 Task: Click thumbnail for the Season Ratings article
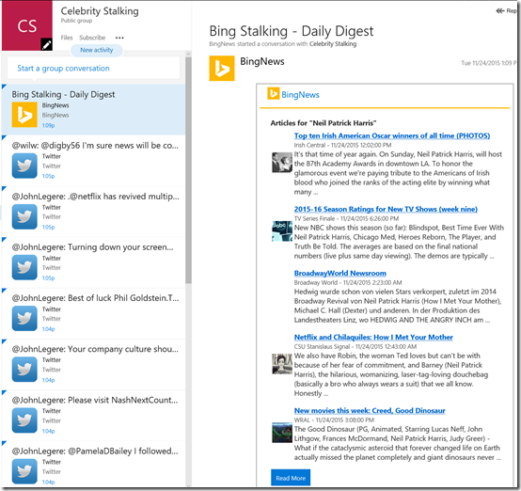pyautogui.click(x=282, y=231)
